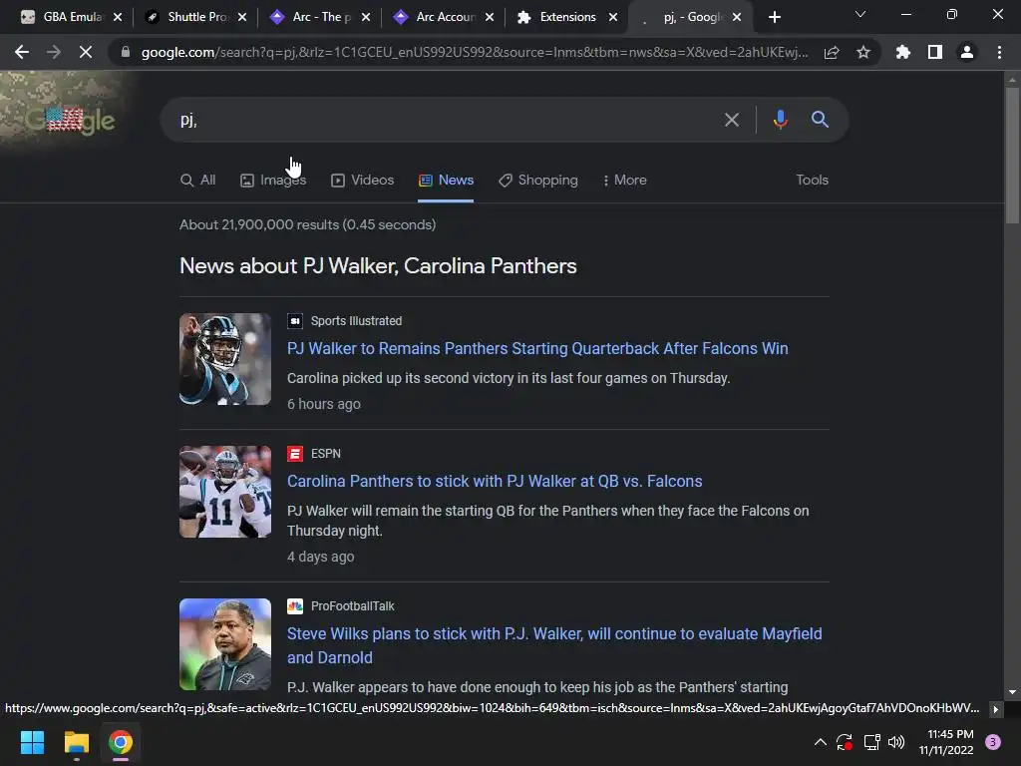
Task: Open the clock showing 11:45 PM
Action: [x=946, y=742]
